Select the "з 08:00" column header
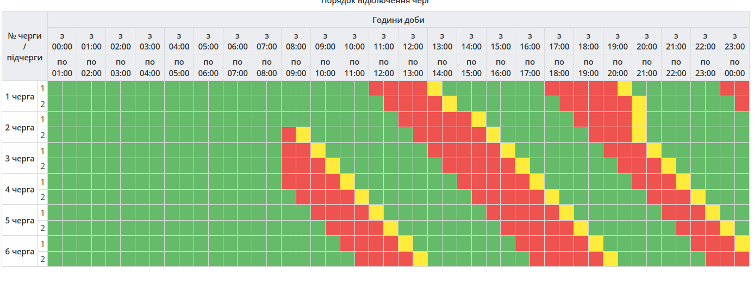 296,41
